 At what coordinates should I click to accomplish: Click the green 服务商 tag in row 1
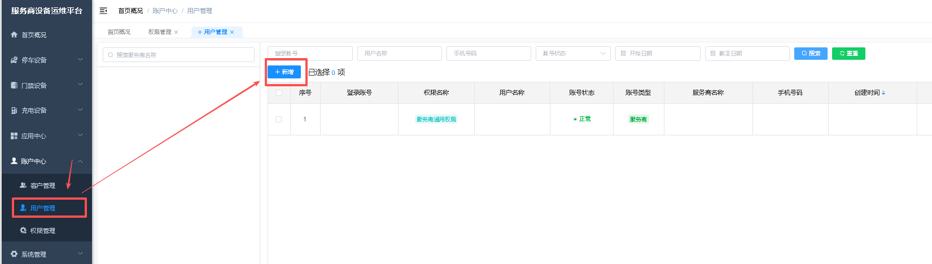click(x=638, y=119)
